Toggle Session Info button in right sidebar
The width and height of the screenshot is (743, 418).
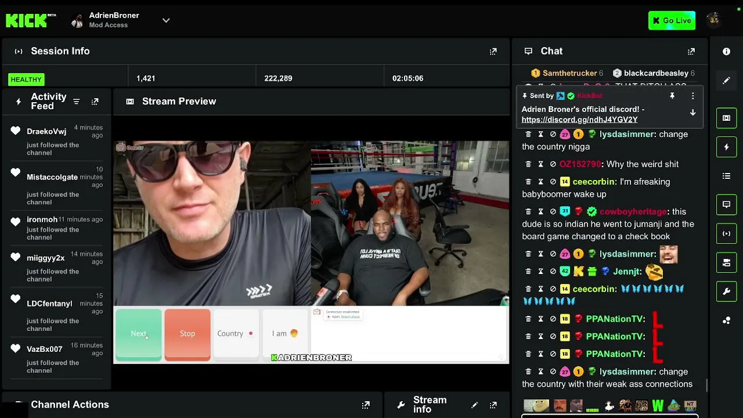click(726, 233)
